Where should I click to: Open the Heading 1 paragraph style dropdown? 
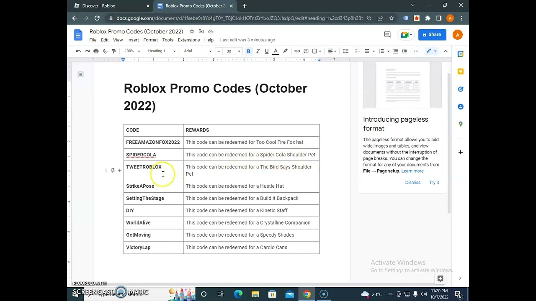[162, 51]
